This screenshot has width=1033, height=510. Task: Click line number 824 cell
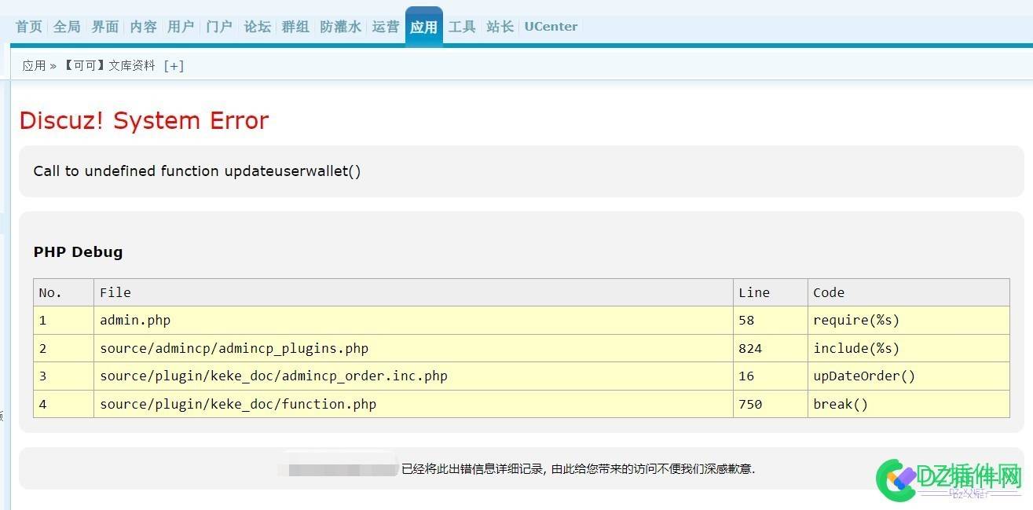pyautogui.click(x=771, y=348)
